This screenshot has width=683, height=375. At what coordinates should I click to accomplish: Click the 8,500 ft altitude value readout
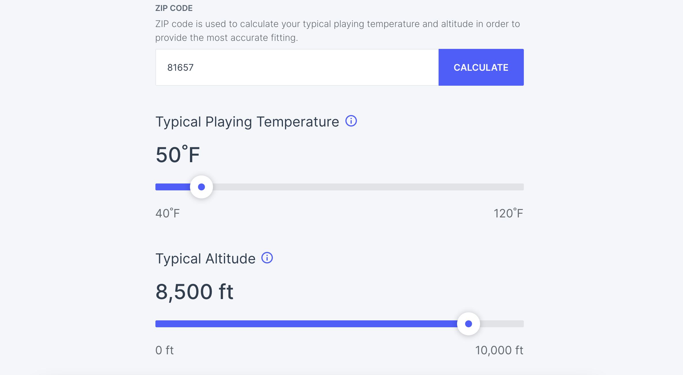[194, 292]
